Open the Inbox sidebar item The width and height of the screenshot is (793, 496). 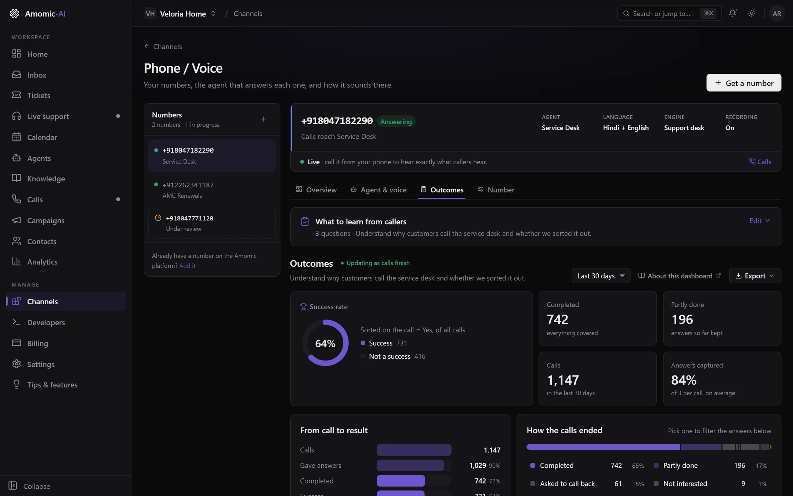point(66,75)
